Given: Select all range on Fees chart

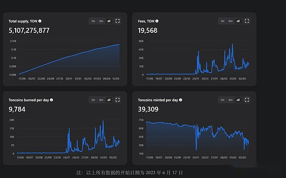Looking at the screenshot, I should [x=238, y=21].
